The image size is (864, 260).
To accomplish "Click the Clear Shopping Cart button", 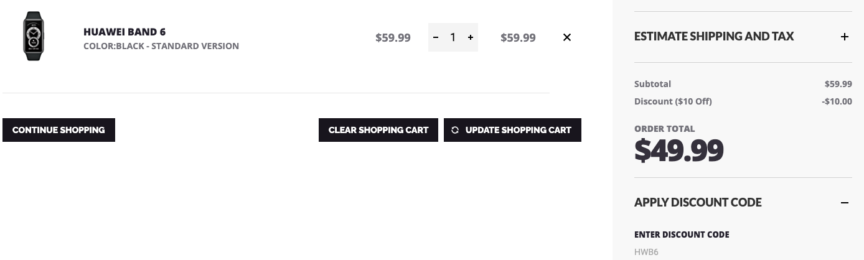I will click(378, 130).
